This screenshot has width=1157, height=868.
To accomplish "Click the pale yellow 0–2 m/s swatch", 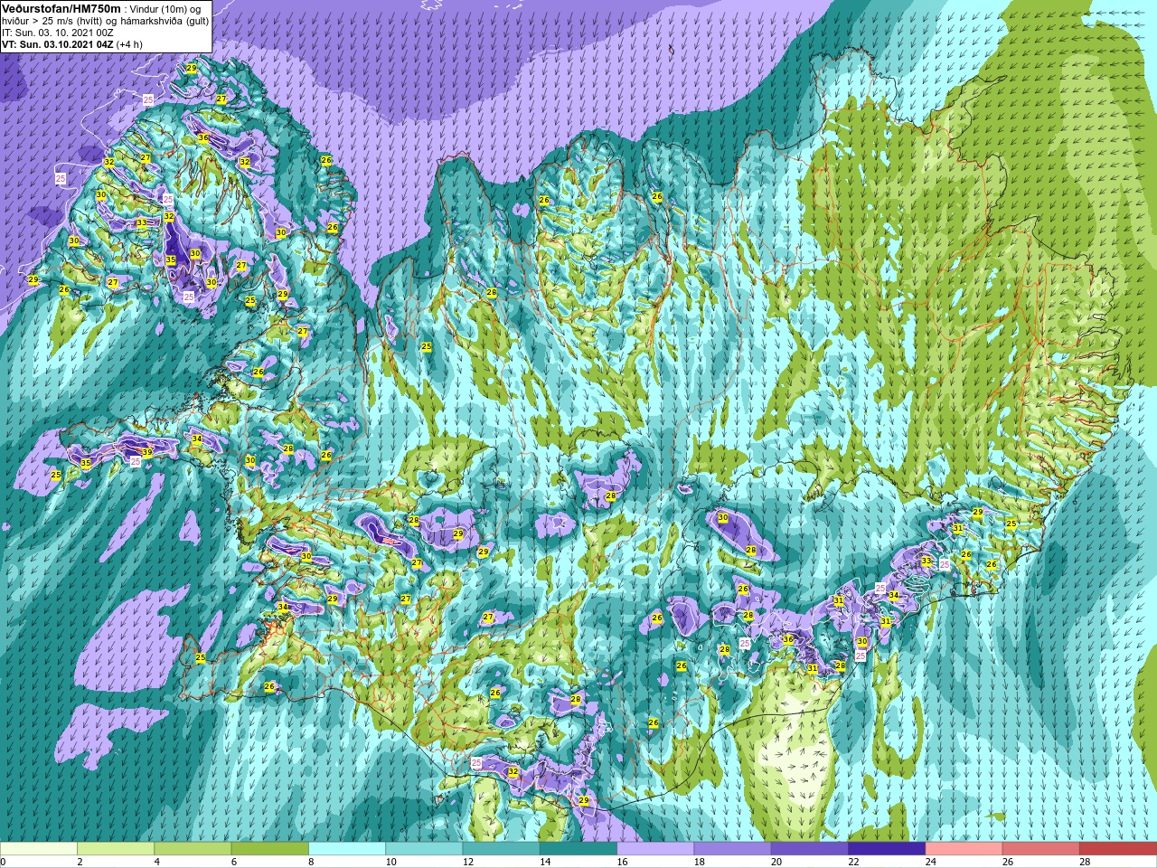I will click(39, 849).
